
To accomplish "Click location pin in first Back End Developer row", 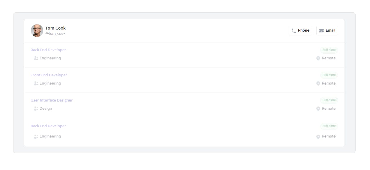I will [x=318, y=58].
